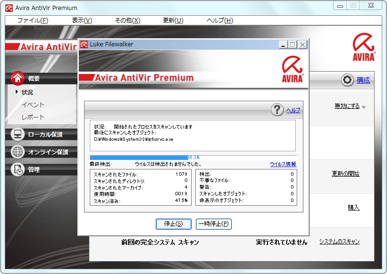This screenshot has height=274, width=387.
Task: Click the 無効にする link
Action: [347, 106]
